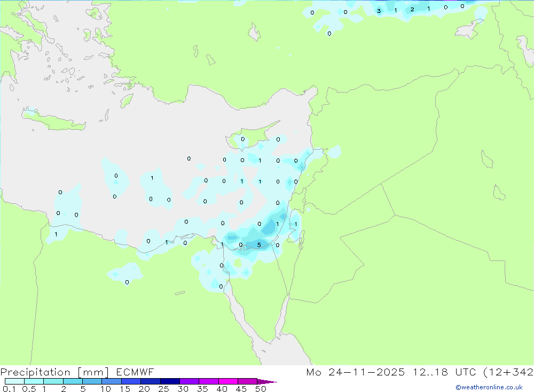Click the 0.5–1 mm legend color swatch
Viewport: 534px width, 392px height.
(34, 381)
